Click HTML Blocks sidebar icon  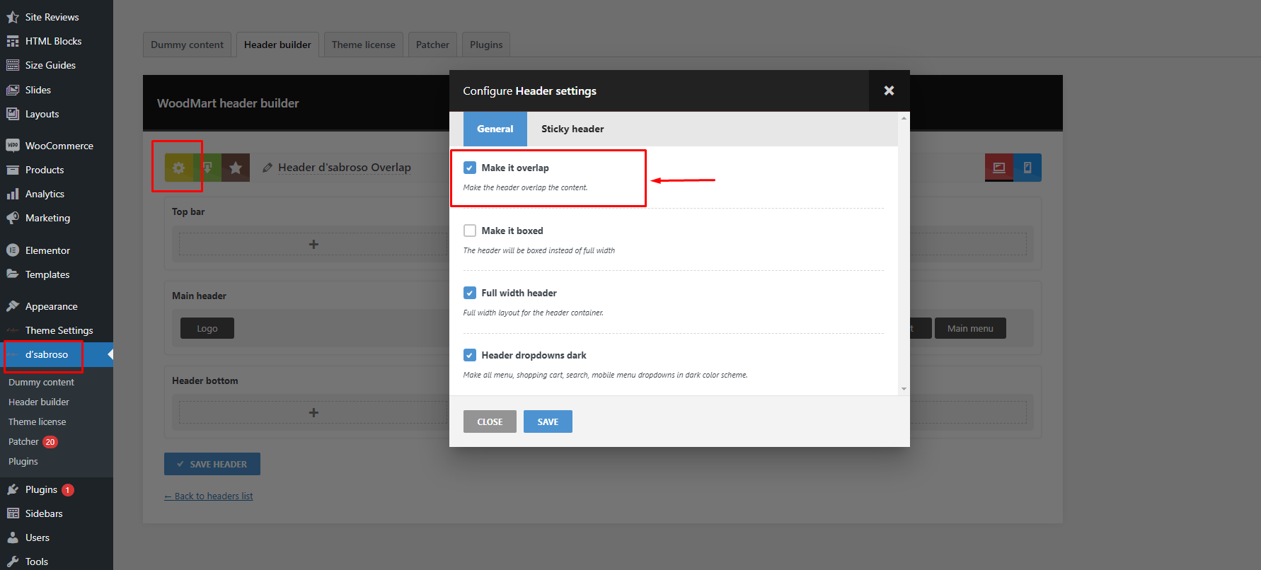point(13,41)
